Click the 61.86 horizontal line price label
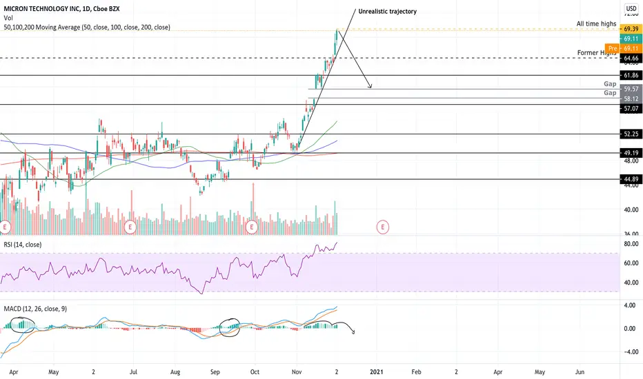The width and height of the screenshot is (643, 379). coord(631,75)
